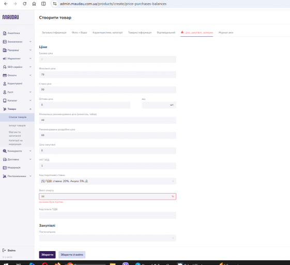Click the УКТ ЗЕД field
The image size is (290, 265).
pos(108,166)
